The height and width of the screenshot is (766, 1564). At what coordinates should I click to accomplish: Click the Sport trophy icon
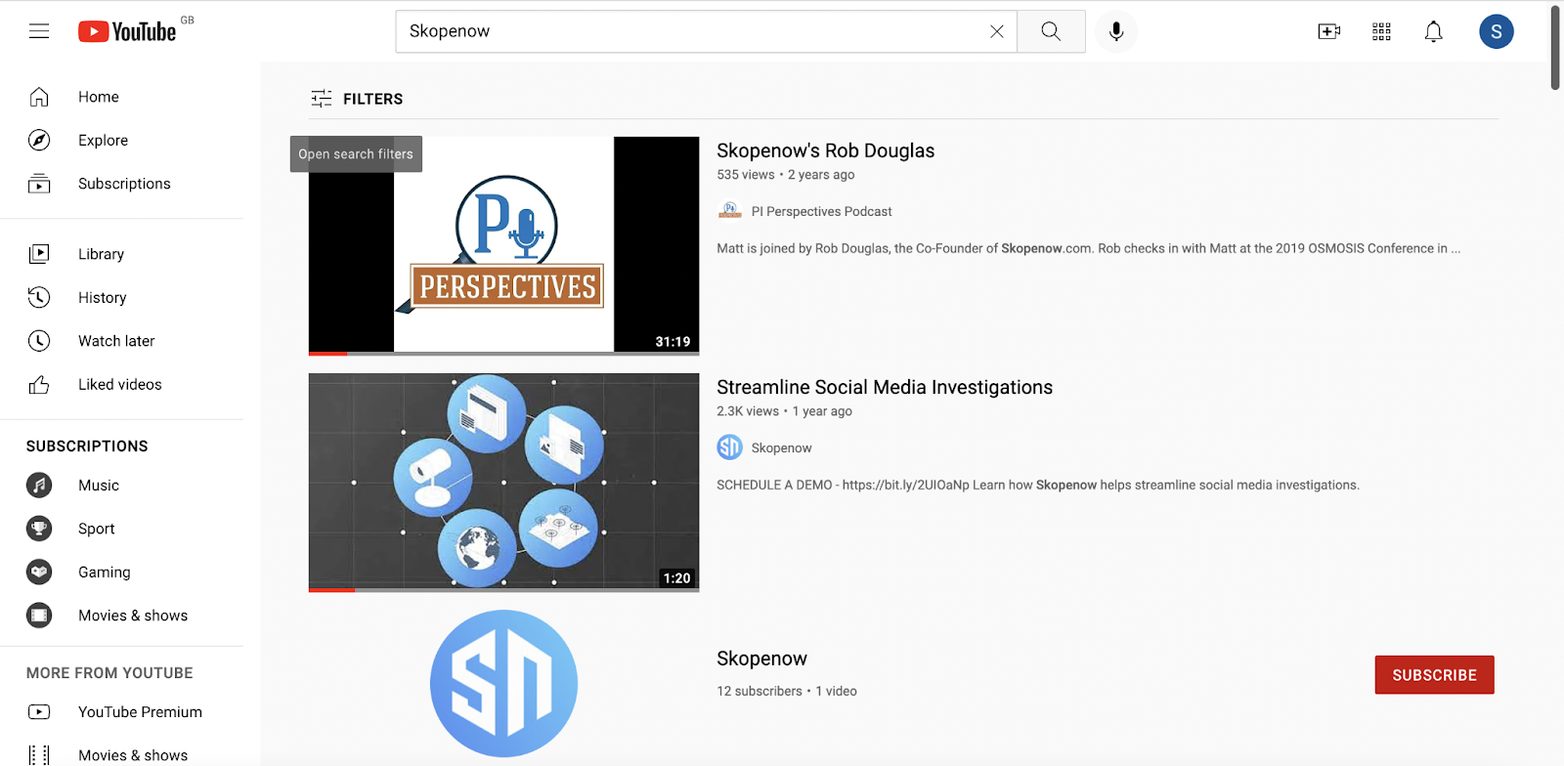[x=39, y=529]
